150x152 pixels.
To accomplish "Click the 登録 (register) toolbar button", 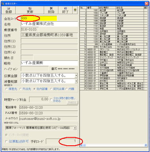I will [9, 10].
